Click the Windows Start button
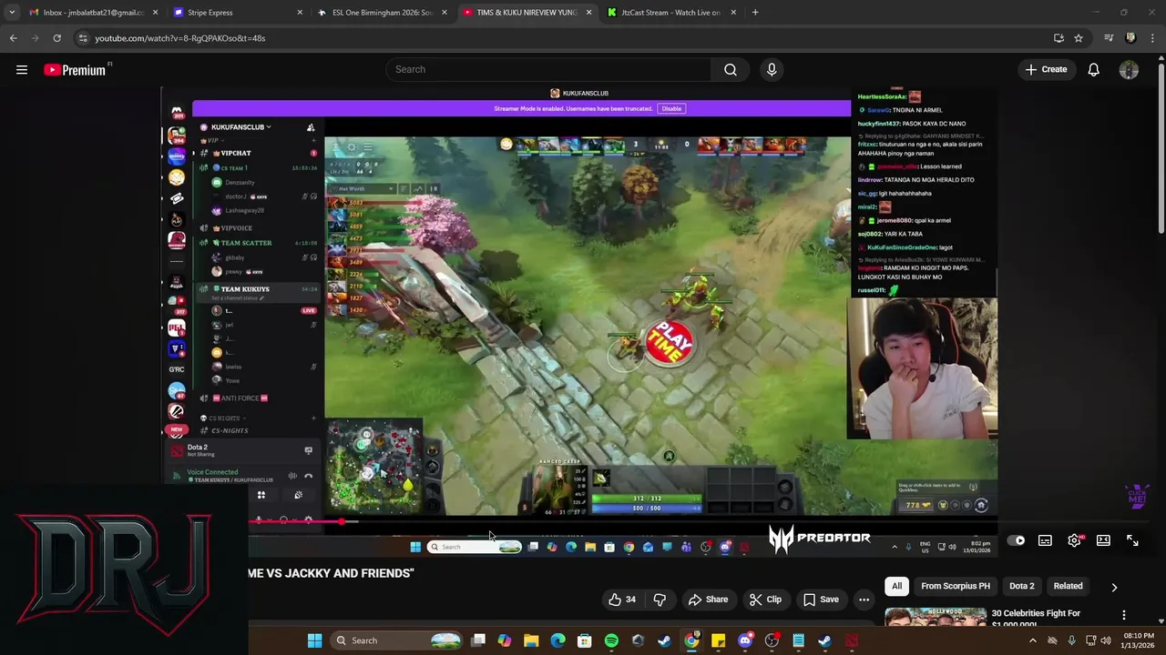The width and height of the screenshot is (1166, 655). point(314,640)
